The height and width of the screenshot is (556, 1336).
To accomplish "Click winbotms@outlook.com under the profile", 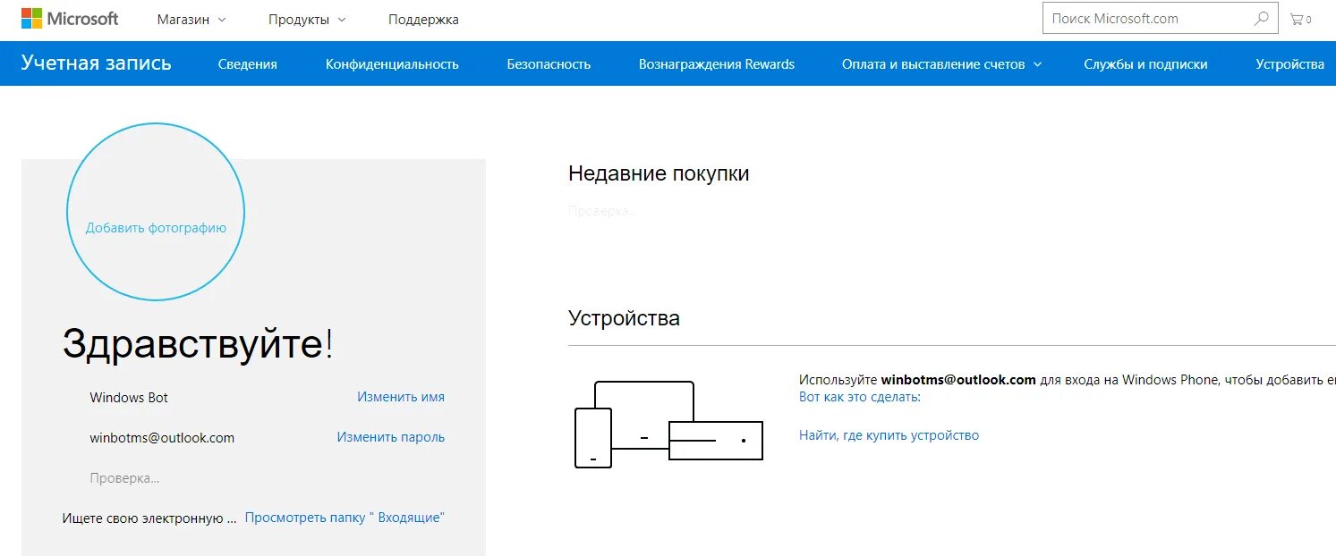I will click(x=162, y=438).
